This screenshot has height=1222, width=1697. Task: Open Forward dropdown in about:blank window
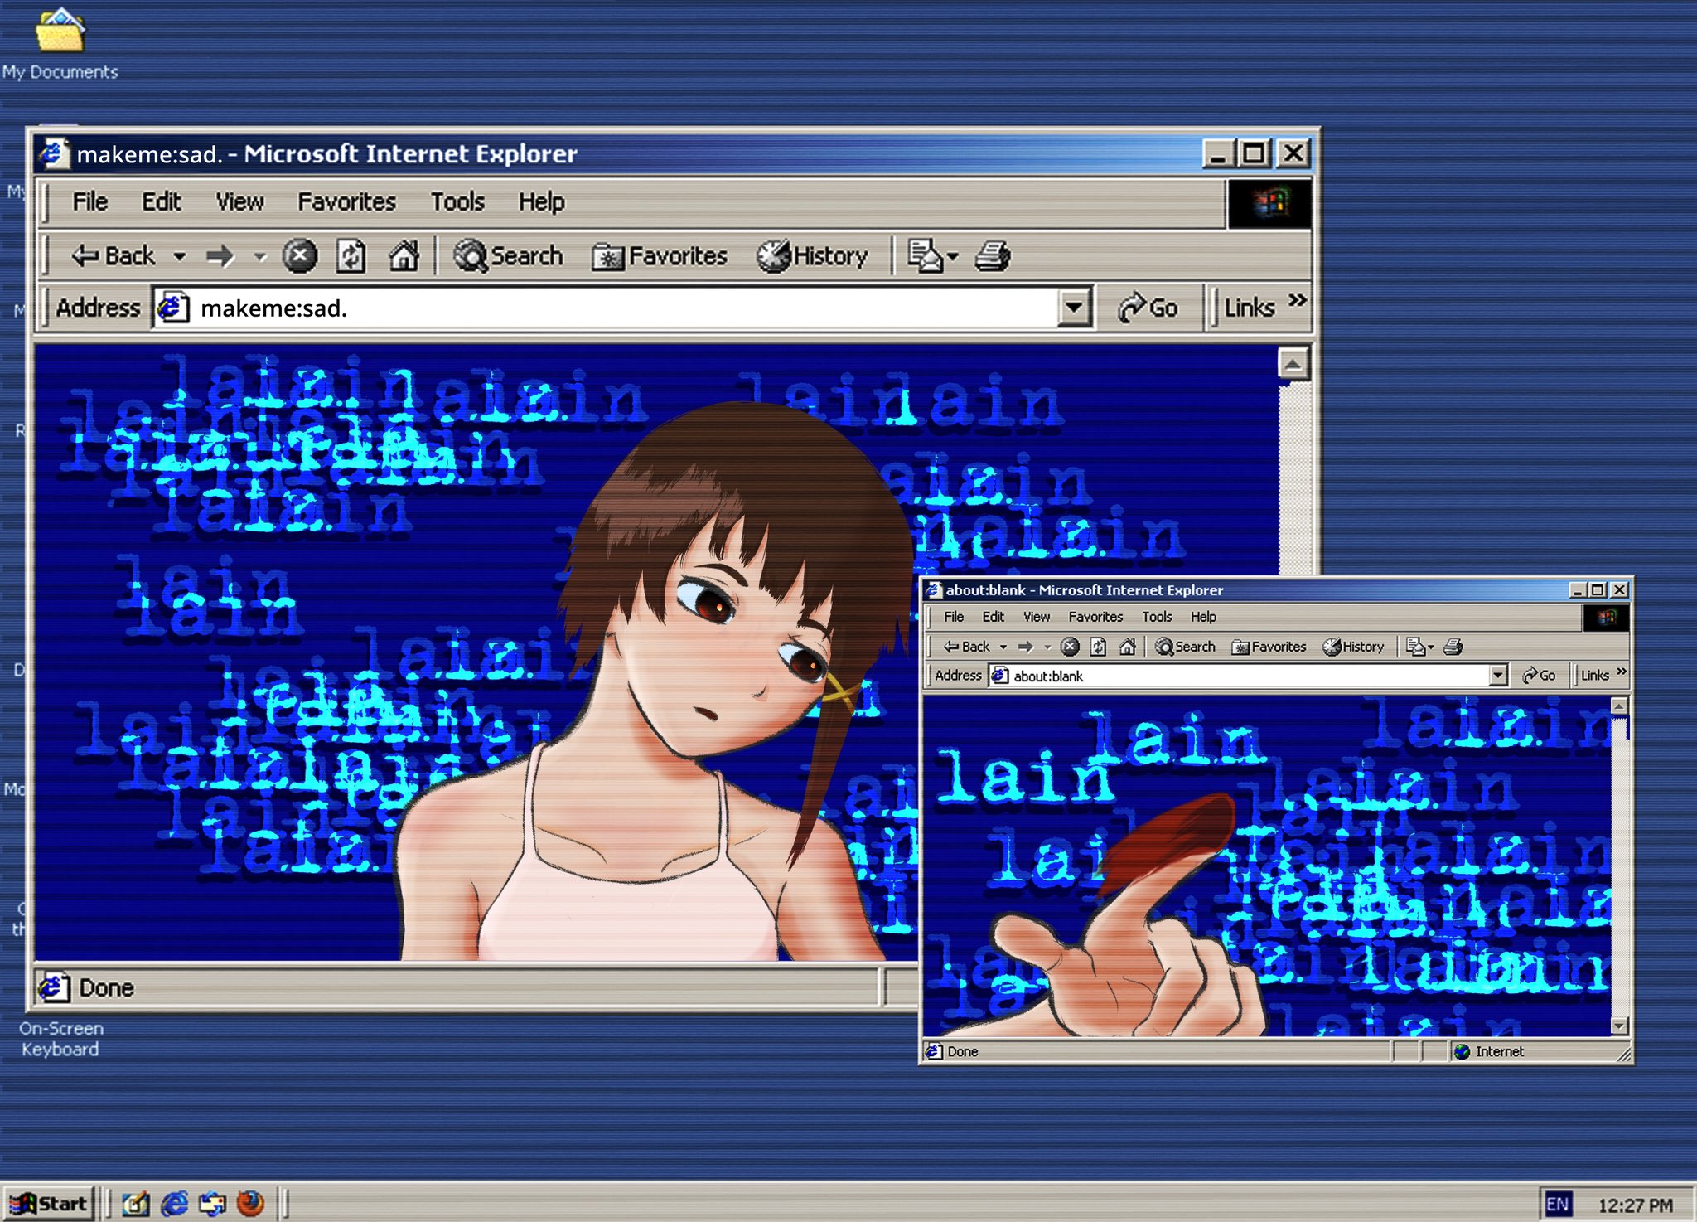(1047, 647)
